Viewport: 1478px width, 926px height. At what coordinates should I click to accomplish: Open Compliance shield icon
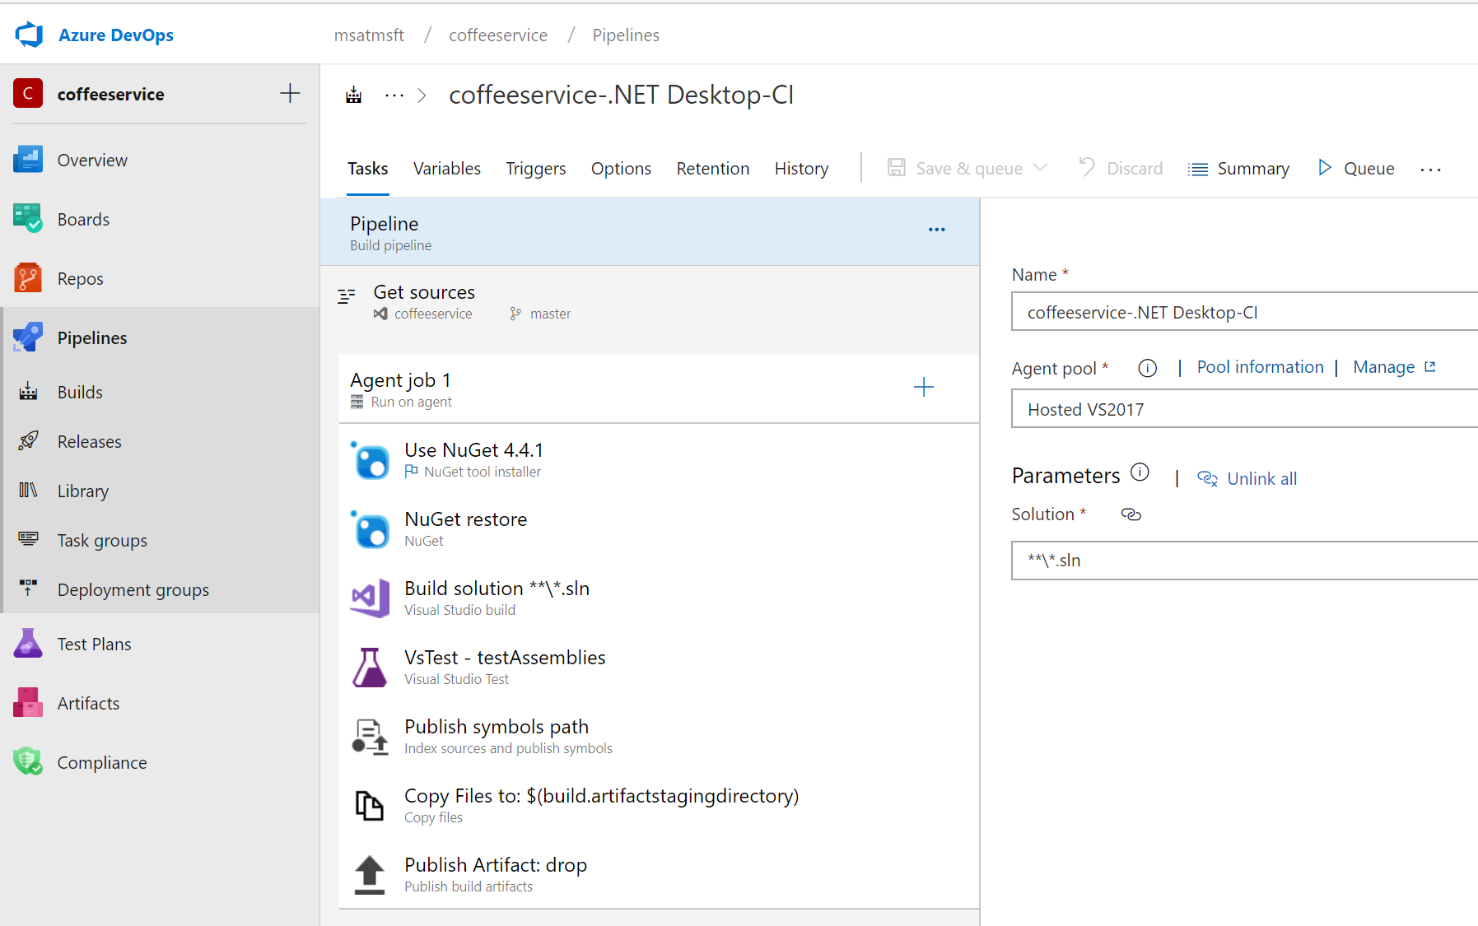coord(28,762)
